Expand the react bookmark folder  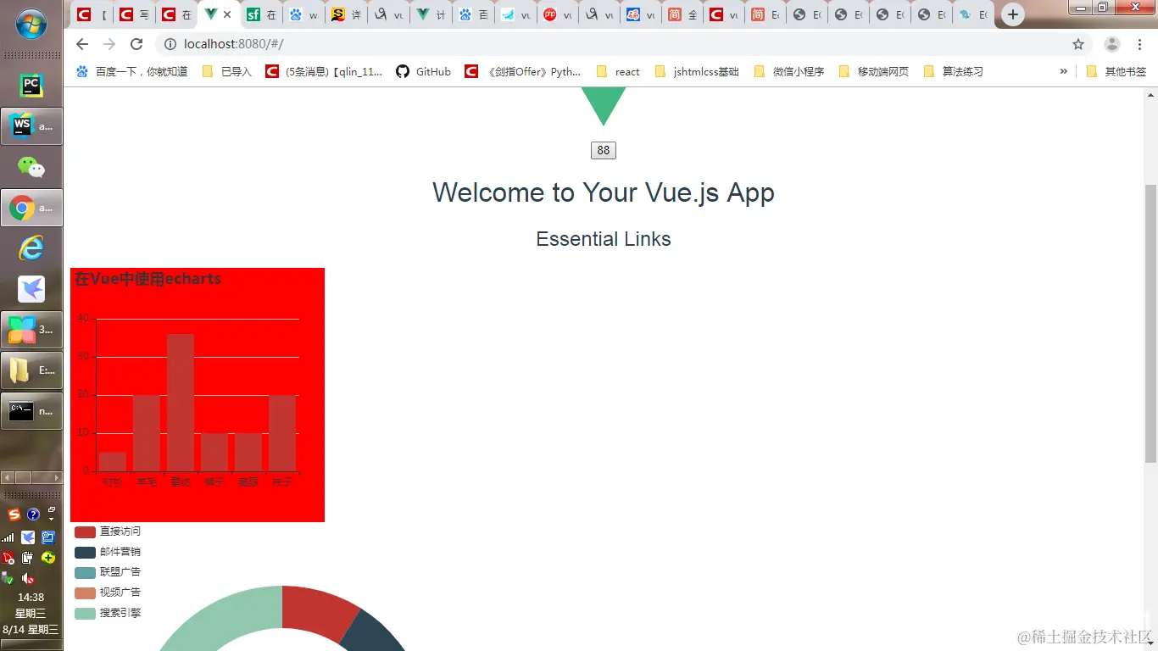pos(618,72)
